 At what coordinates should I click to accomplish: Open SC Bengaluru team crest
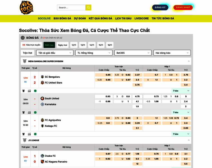[x=42, y=77]
